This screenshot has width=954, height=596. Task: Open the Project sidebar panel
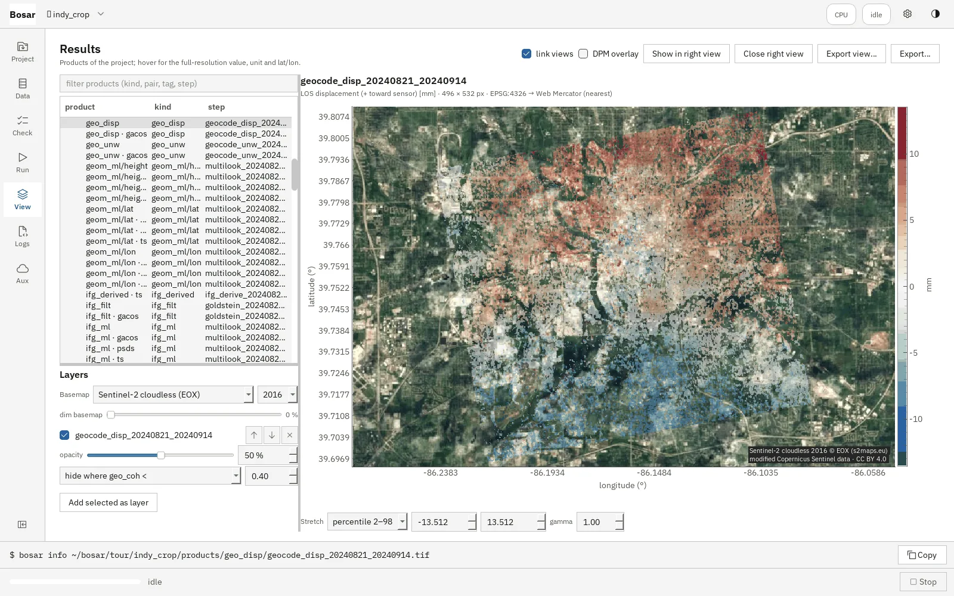23,52
